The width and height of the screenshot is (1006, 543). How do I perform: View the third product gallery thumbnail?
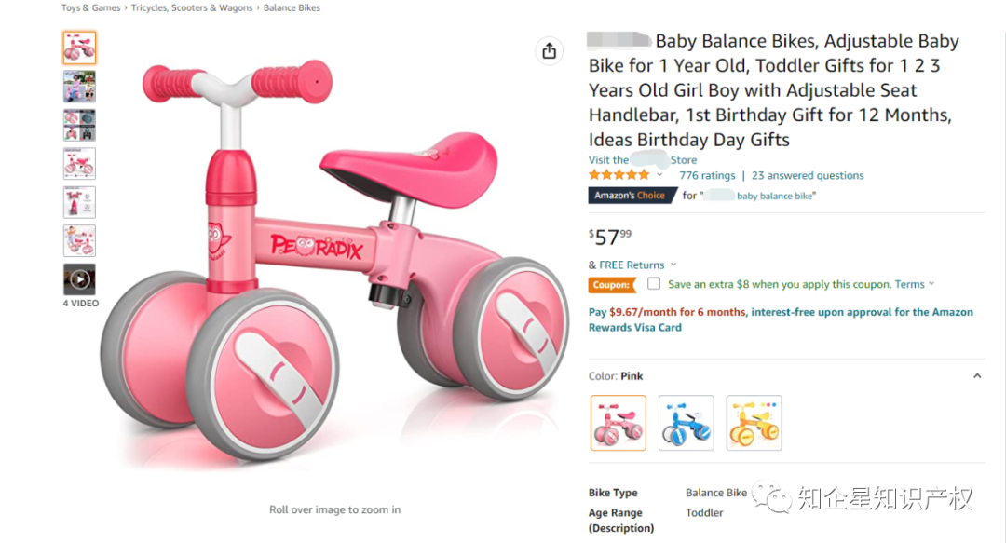click(79, 125)
